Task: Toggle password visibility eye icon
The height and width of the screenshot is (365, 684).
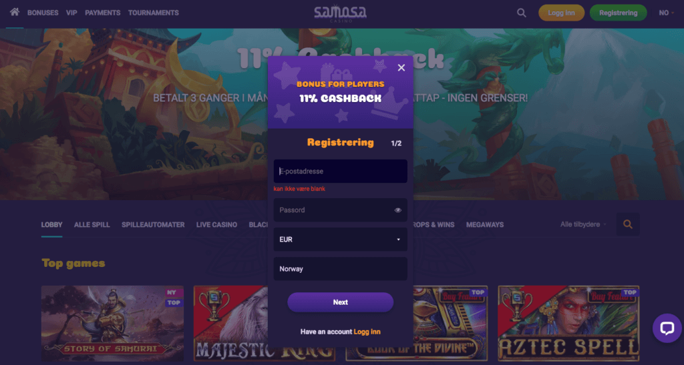Action: (398, 210)
